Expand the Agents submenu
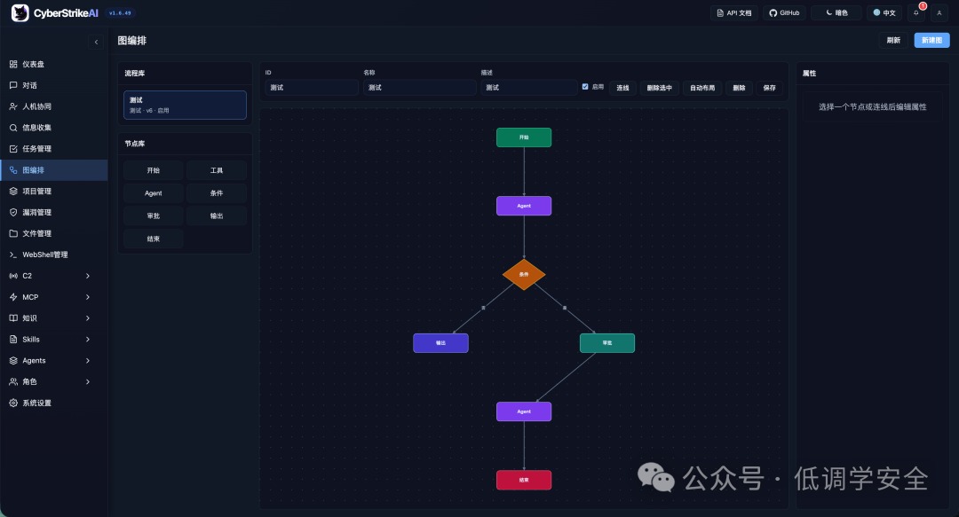This screenshot has width=959, height=517. click(x=54, y=361)
